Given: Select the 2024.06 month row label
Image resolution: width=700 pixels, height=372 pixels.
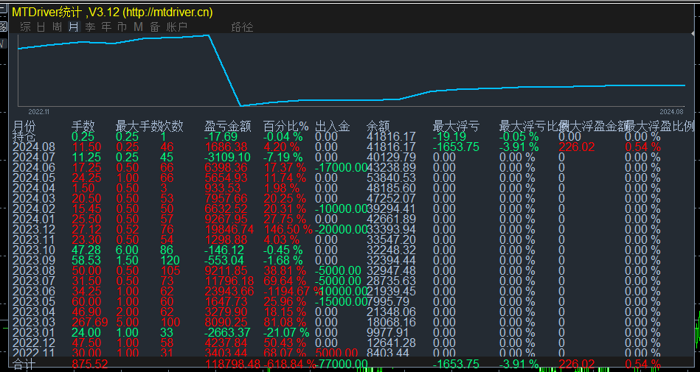Looking at the screenshot, I should tap(34, 167).
